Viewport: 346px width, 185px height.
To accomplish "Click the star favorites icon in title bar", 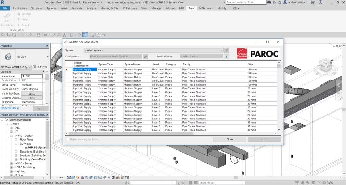I will coord(280,2).
